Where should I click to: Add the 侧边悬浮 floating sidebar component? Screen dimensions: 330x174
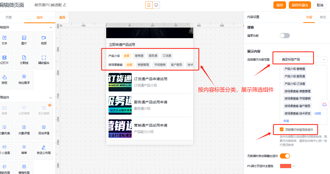click(24, 80)
